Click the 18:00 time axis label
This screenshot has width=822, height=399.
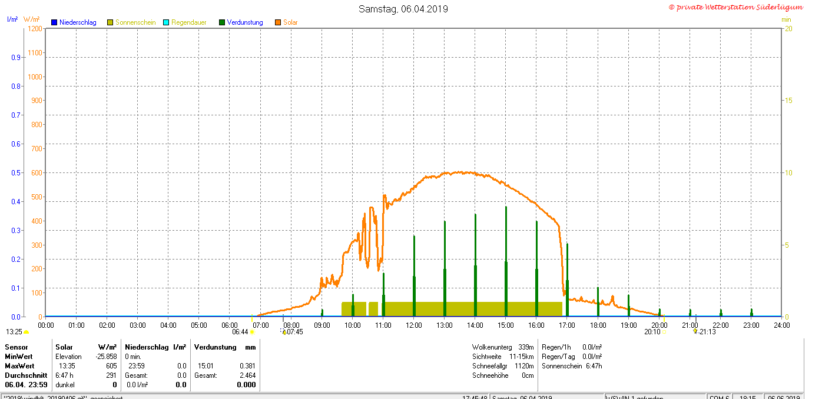pos(598,325)
